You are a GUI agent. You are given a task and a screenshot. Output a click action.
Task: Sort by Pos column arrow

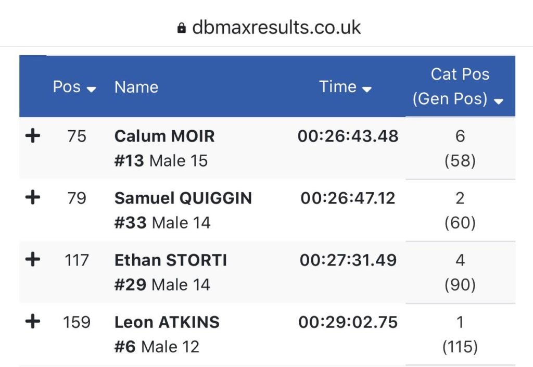[x=91, y=90]
